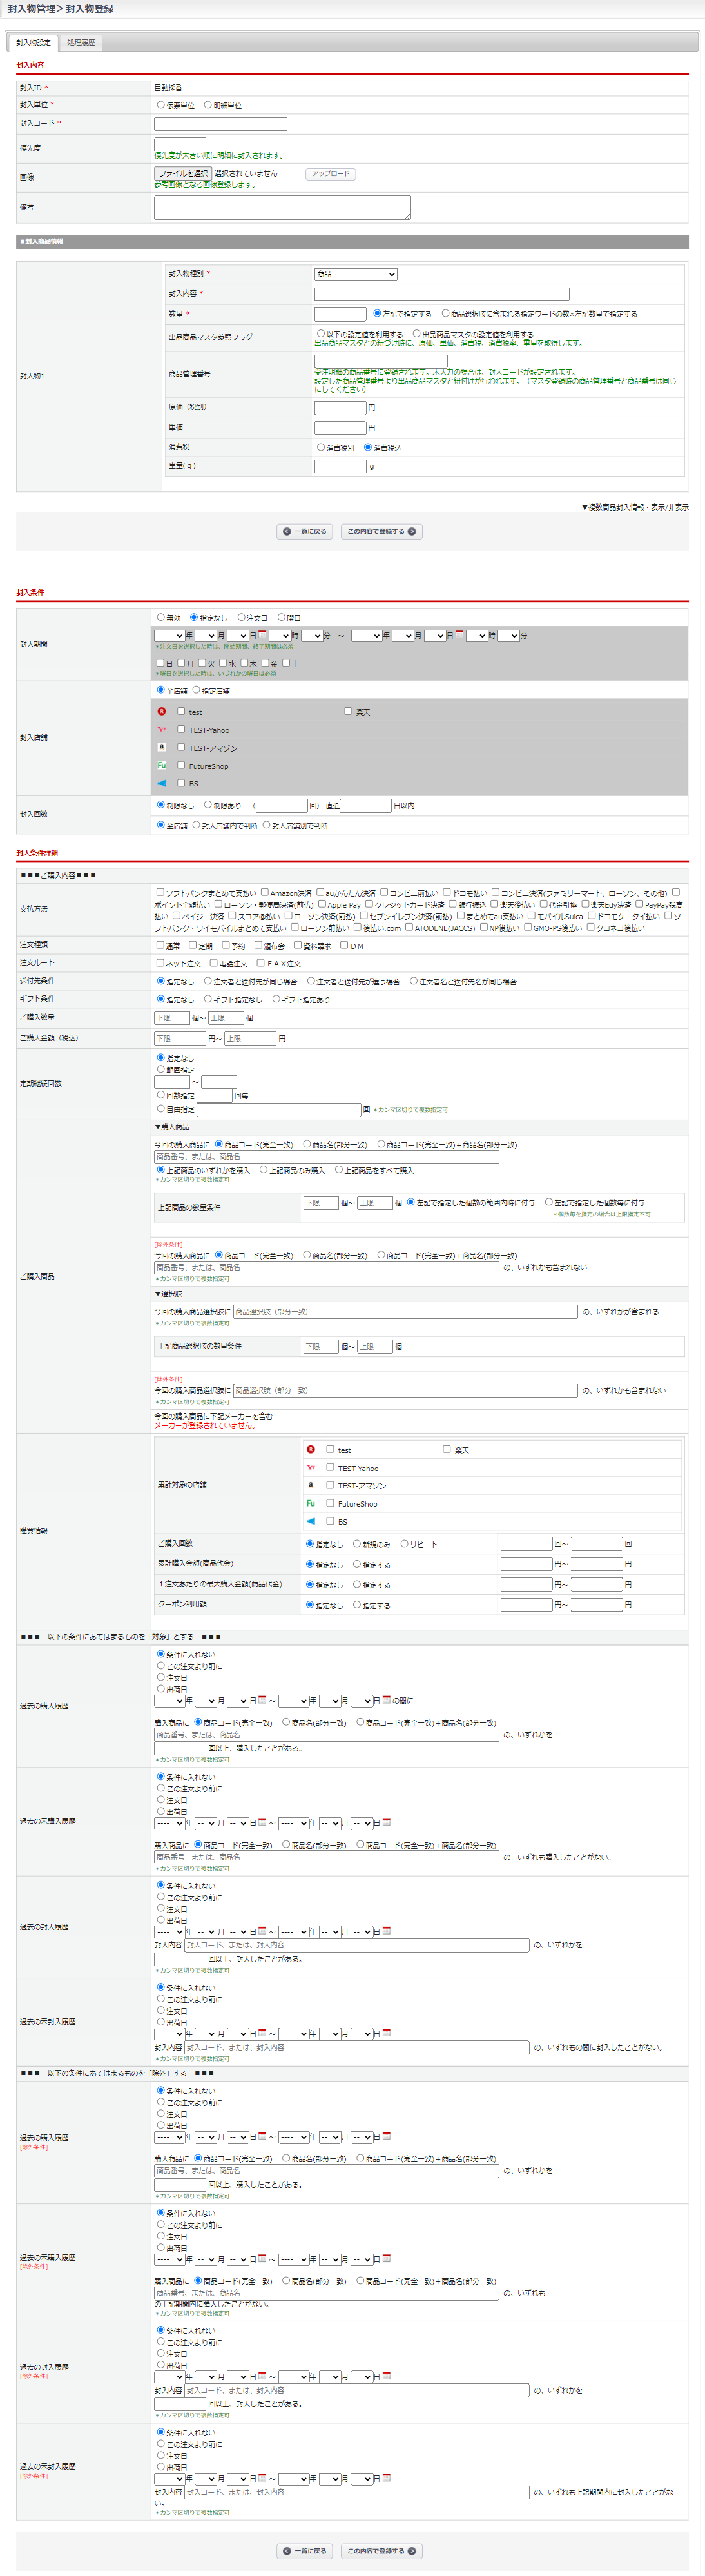This screenshot has height=2576, width=705.
Task: Open end-date calendar icon in 封入期間 row
Action: [460, 634]
